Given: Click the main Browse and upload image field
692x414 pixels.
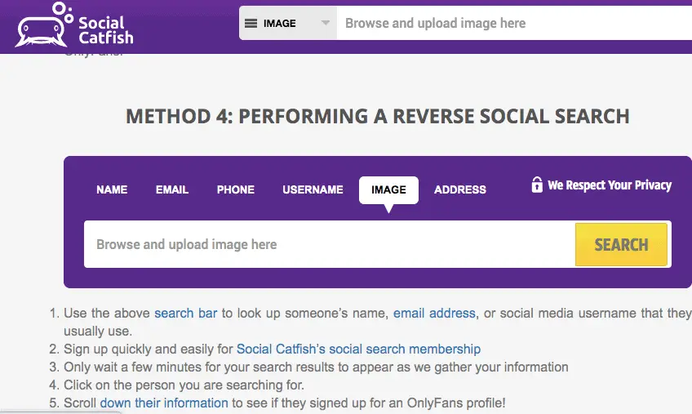Looking at the screenshot, I should (x=330, y=244).
